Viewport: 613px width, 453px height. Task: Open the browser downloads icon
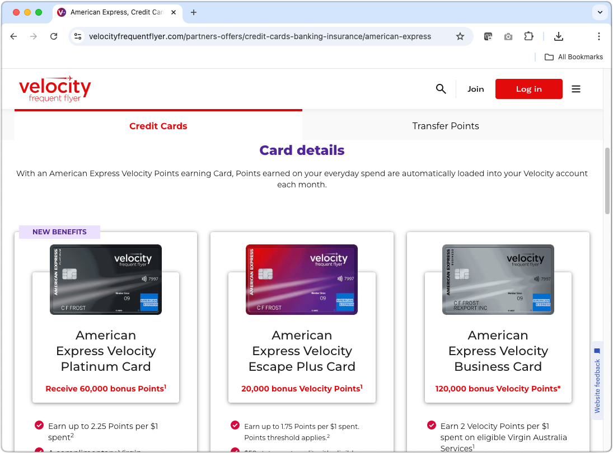pyautogui.click(x=559, y=36)
